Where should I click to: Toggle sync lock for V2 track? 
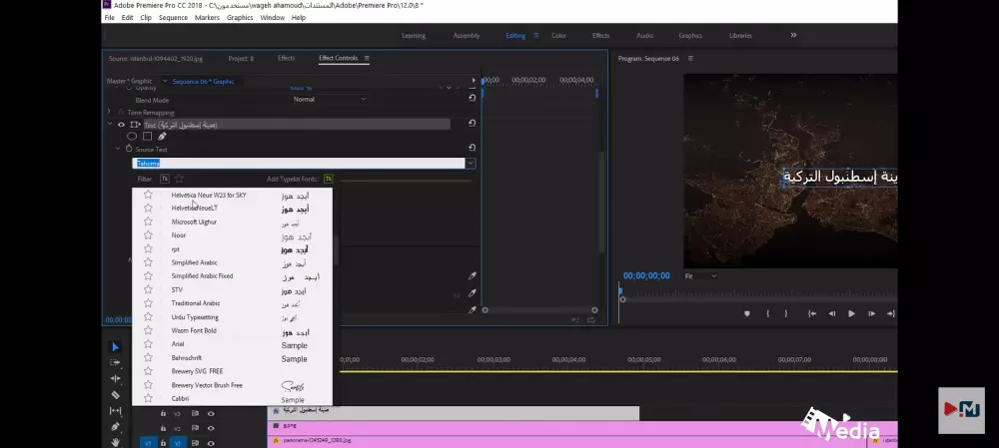point(195,428)
